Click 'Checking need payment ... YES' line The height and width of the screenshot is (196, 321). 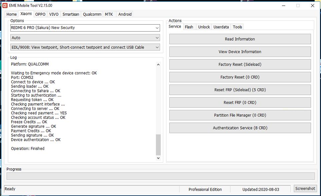(39, 113)
